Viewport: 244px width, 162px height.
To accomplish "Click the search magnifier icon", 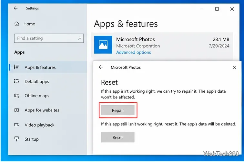I will tap(79, 38).
